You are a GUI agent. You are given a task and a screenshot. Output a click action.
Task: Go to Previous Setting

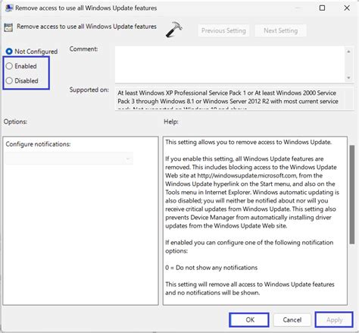click(x=223, y=30)
